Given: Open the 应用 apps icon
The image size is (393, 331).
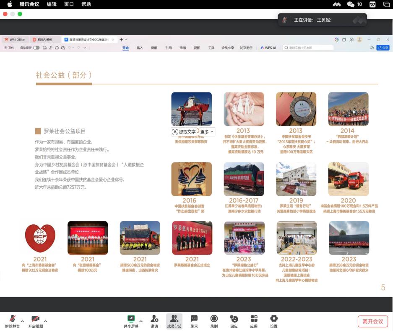Looking at the screenshot, I should (x=254, y=318).
